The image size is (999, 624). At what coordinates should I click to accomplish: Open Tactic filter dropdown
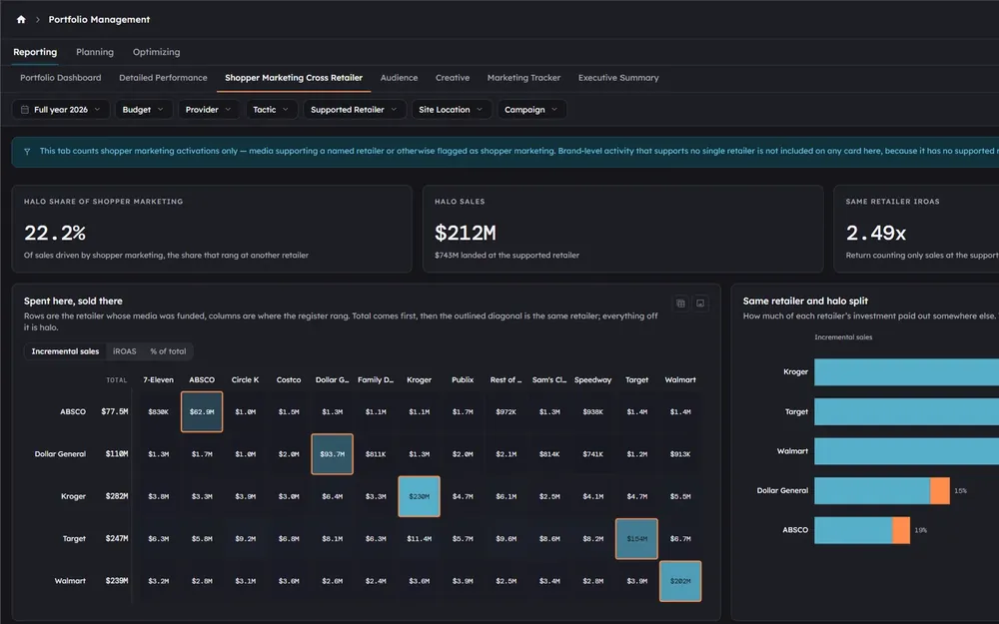tap(271, 110)
